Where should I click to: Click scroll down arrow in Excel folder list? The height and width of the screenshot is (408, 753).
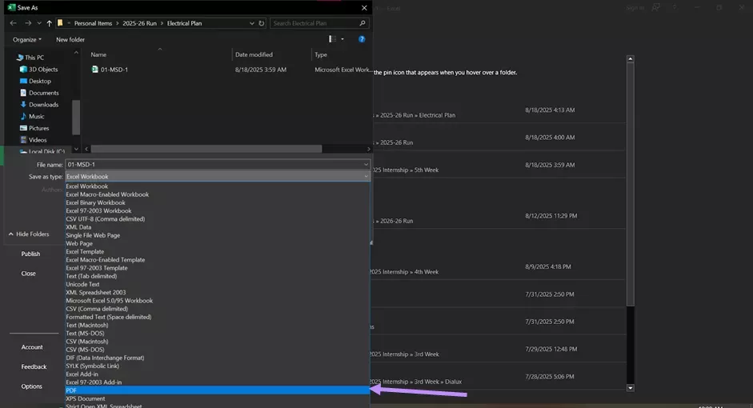631,388
